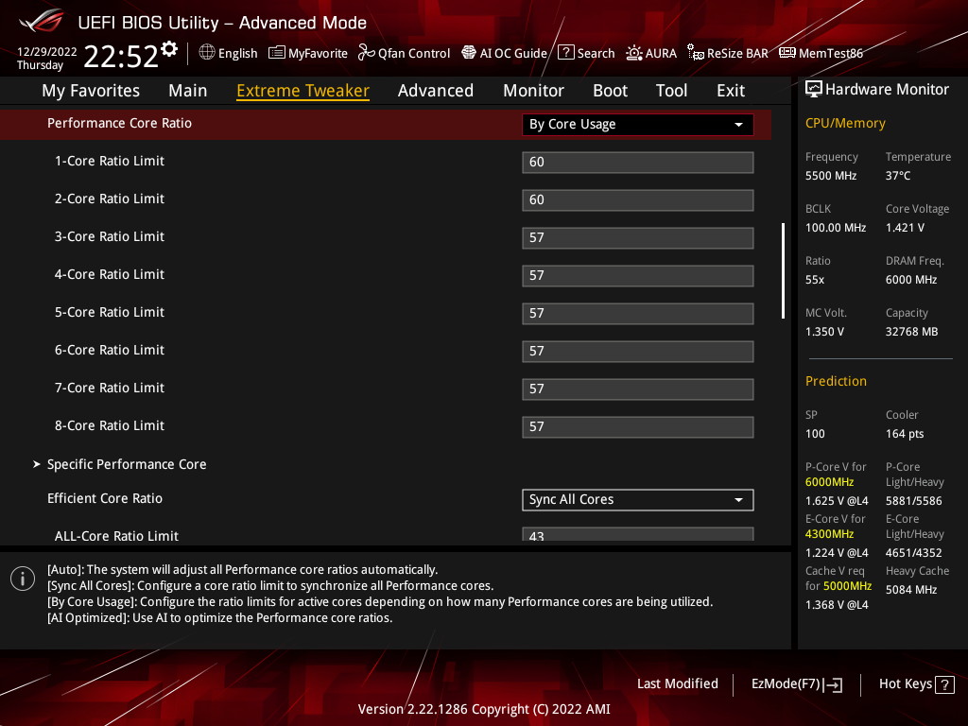Click the 1.350 V MC Volt. value

(x=824, y=332)
